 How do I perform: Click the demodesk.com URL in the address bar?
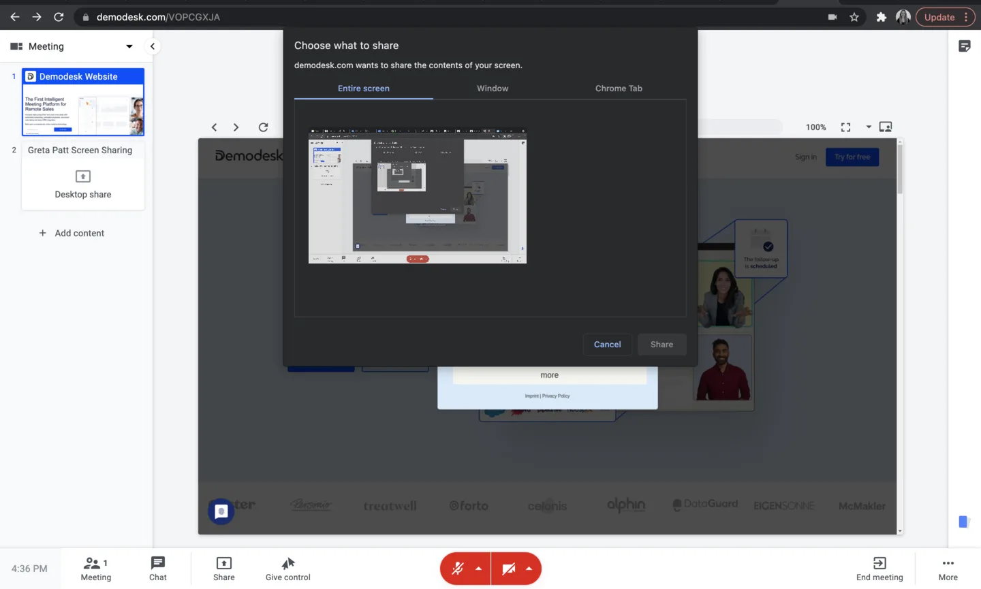point(158,17)
